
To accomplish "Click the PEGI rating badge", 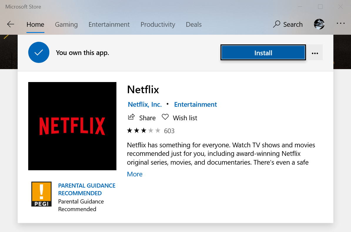I will pyautogui.click(x=41, y=194).
